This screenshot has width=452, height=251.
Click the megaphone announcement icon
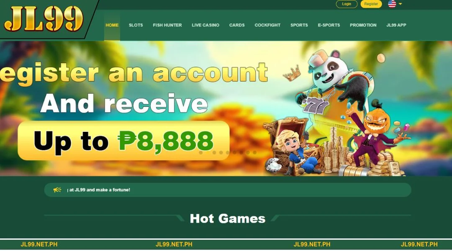pyautogui.click(x=57, y=190)
